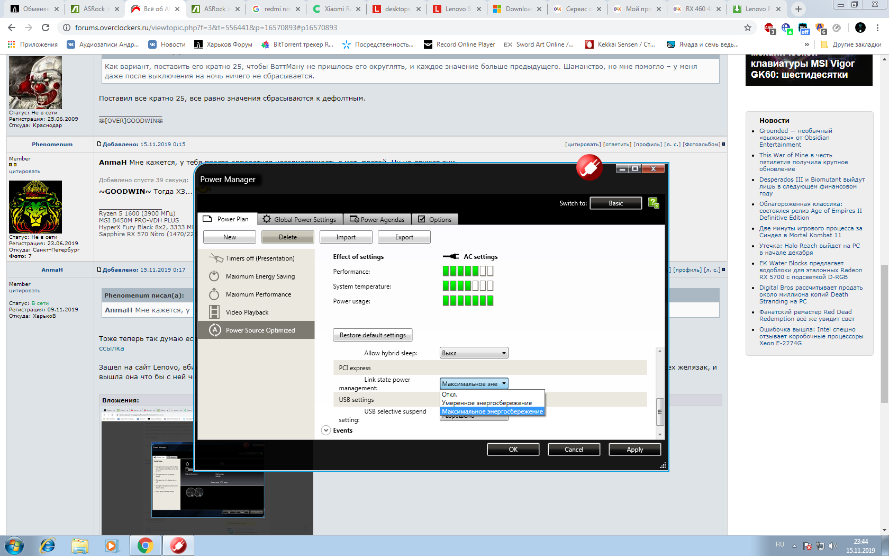The width and height of the screenshot is (889, 556).
Task: Show hidden system tray icons
Action: tap(794, 546)
